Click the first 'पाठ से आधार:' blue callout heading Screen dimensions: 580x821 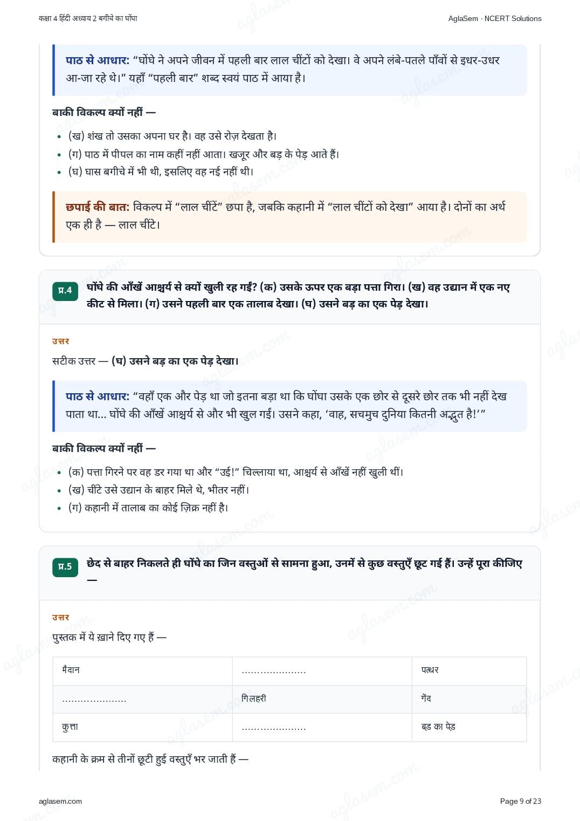[x=98, y=60]
